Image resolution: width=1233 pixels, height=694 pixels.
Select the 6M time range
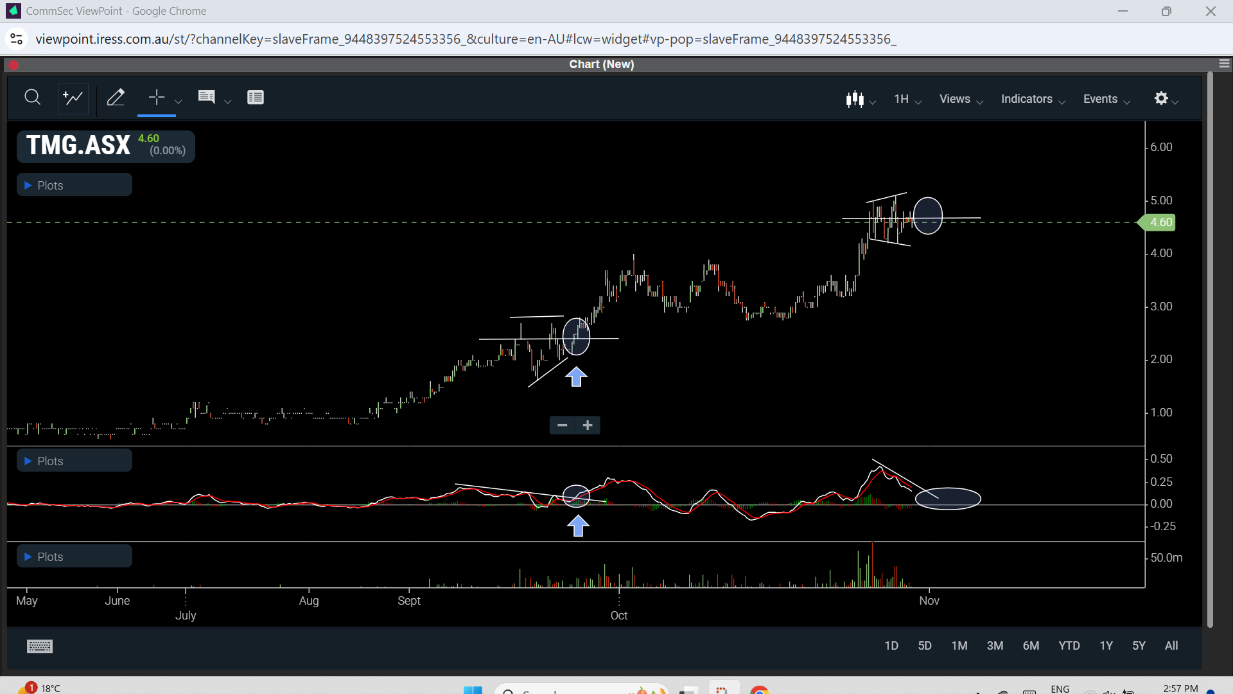coord(1031,646)
